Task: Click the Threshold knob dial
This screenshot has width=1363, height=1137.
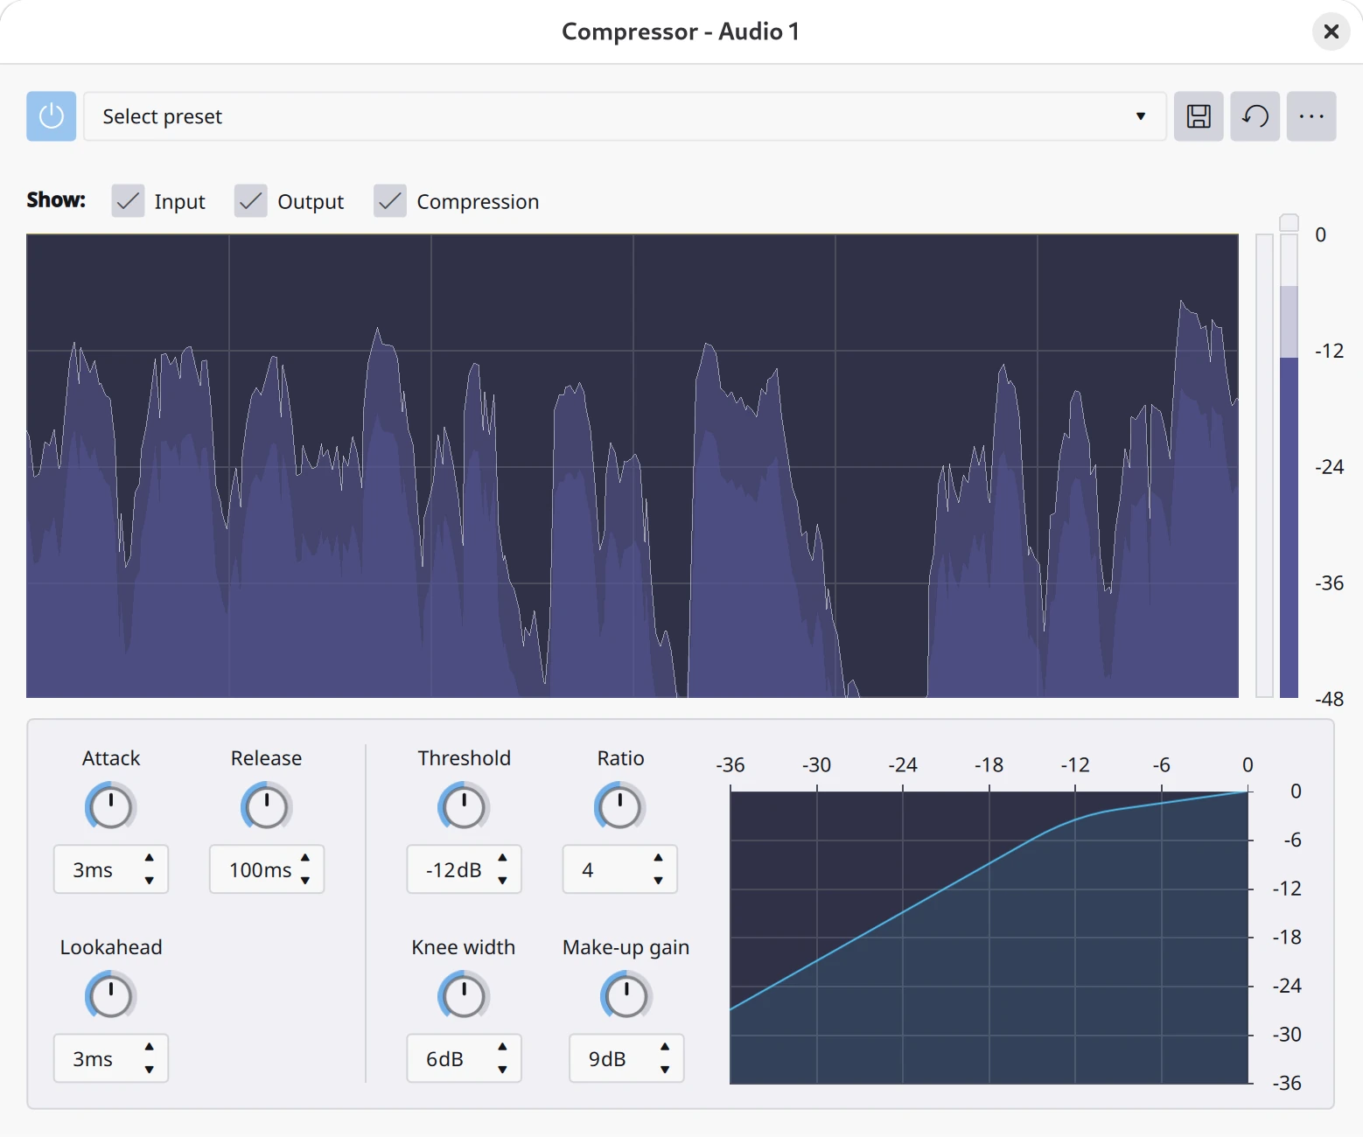Action: point(463,806)
